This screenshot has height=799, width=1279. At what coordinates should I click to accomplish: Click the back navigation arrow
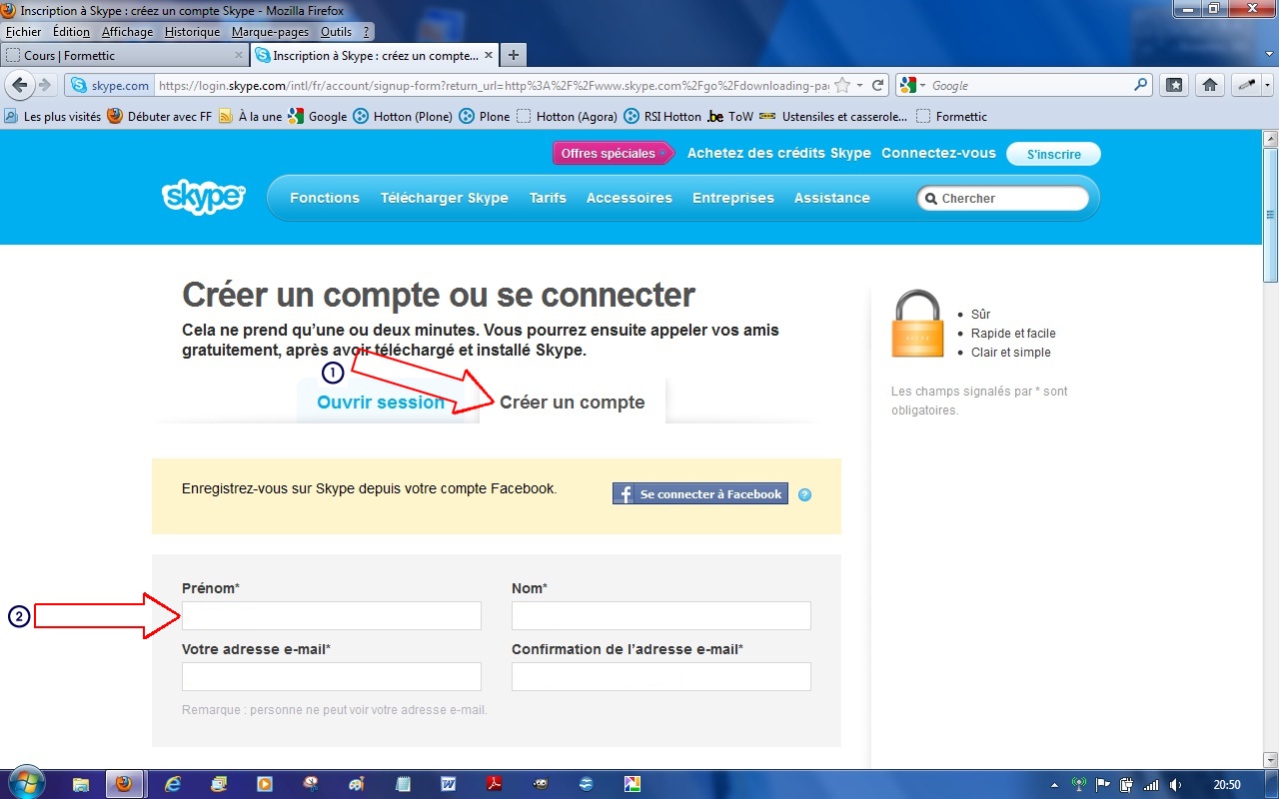point(19,85)
